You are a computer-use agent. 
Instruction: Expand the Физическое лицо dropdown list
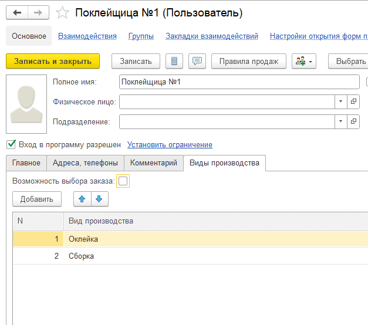[x=340, y=101]
